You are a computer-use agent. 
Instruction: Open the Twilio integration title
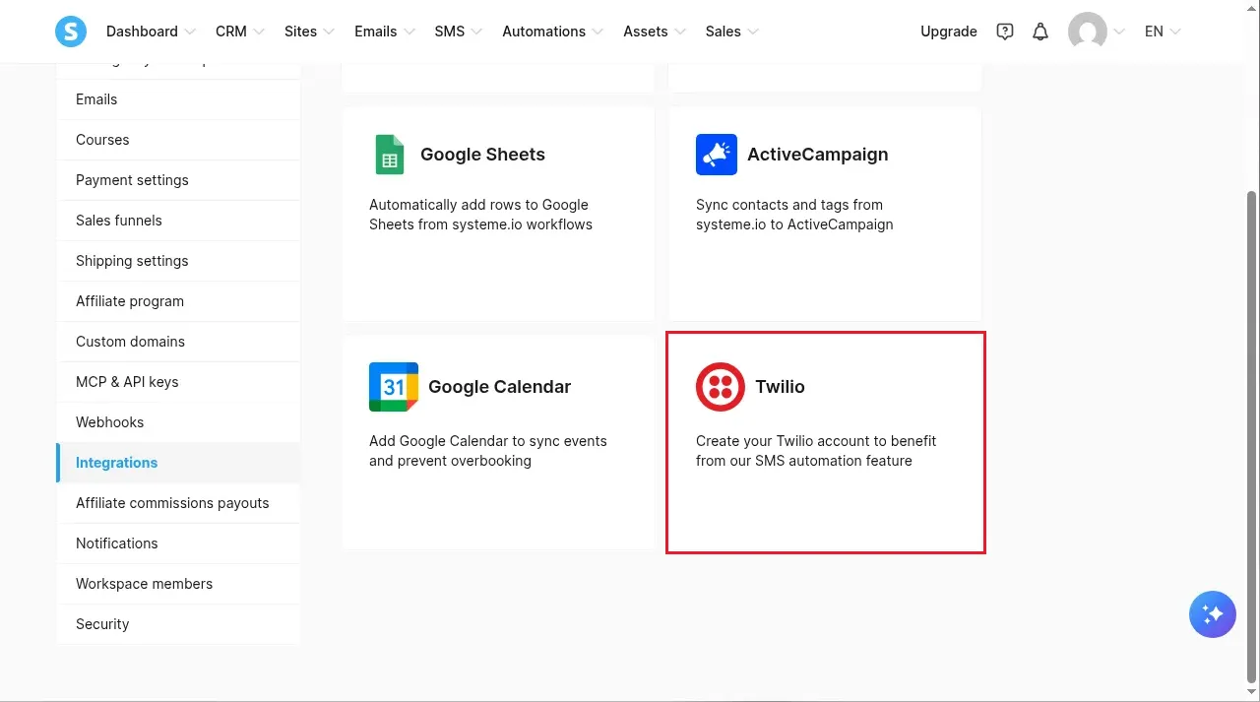point(780,387)
